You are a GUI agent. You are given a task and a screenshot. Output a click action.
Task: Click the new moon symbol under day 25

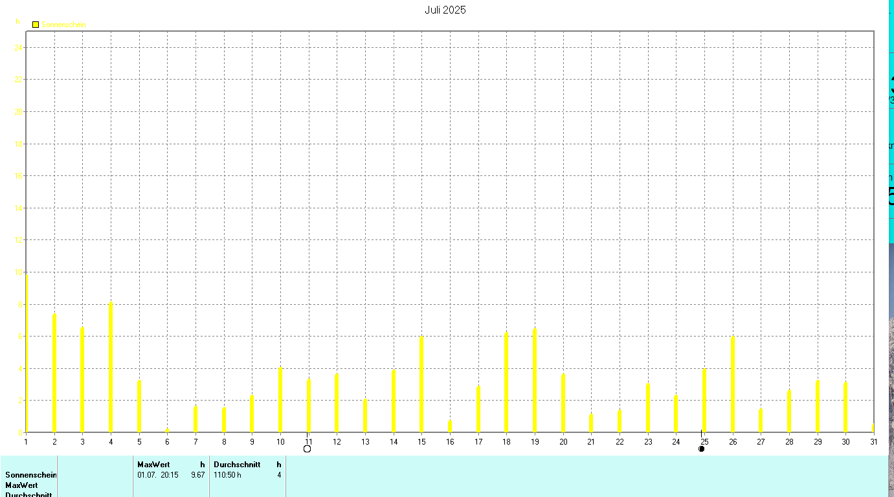click(x=701, y=448)
